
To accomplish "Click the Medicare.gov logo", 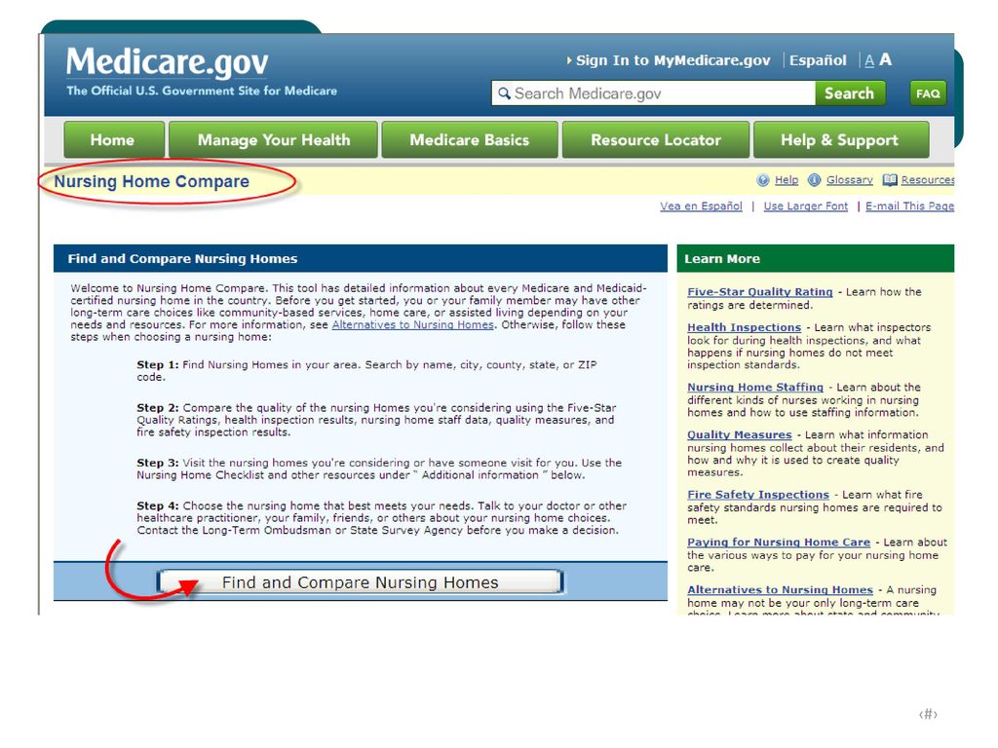I will coord(168,62).
